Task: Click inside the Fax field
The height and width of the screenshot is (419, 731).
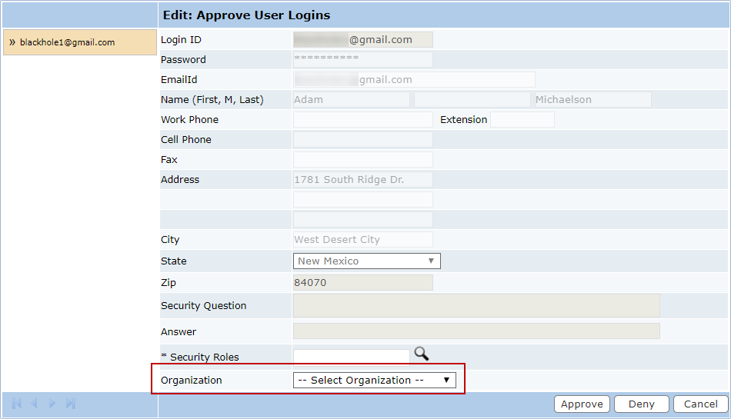Action: pyautogui.click(x=362, y=160)
